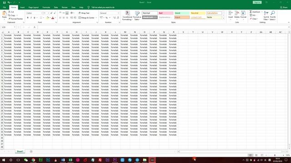Switch to the Formulas tab
Image resolution: width=291 pixels, height=163 pixels.
46,7
